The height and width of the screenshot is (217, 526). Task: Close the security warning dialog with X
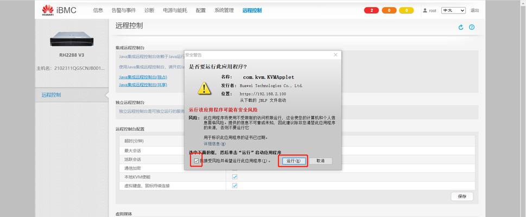(x=335, y=55)
